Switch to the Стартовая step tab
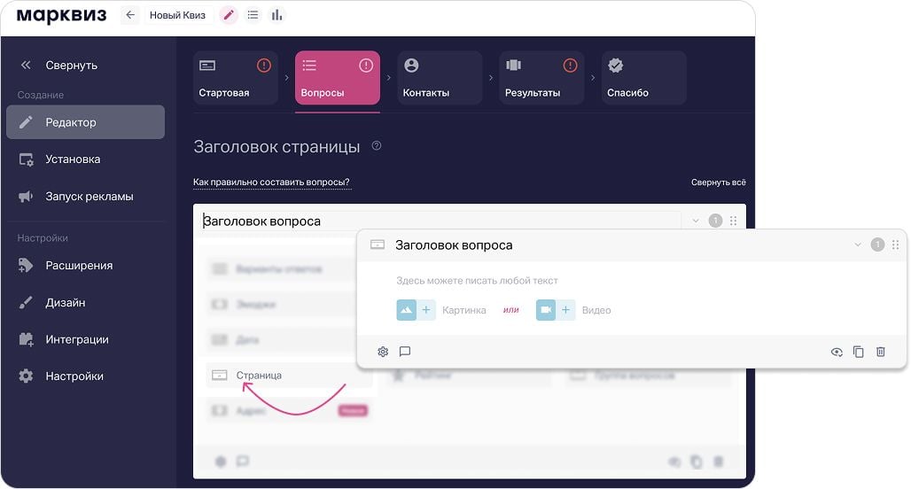The height and width of the screenshot is (489, 911). tap(236, 78)
